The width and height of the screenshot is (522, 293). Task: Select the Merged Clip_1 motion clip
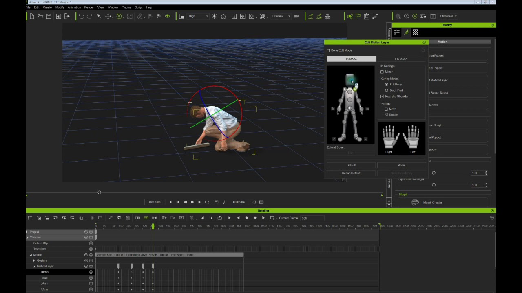click(x=169, y=255)
